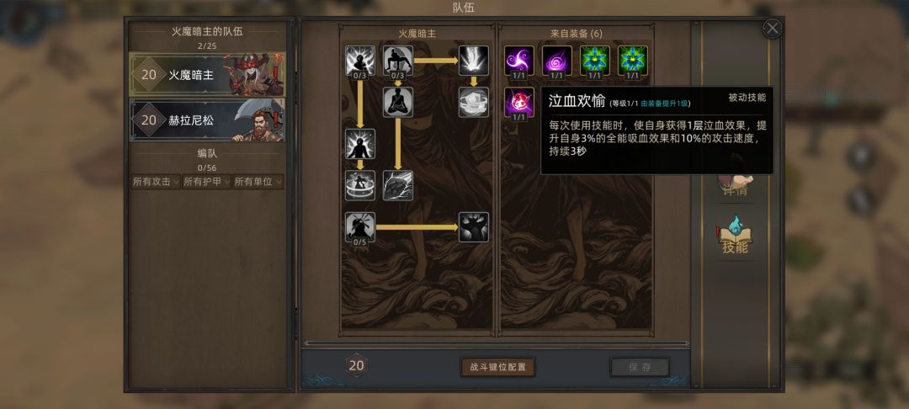Open the 所有单位 filter dropdown
Screen dimensions: 909x409
click(x=258, y=182)
